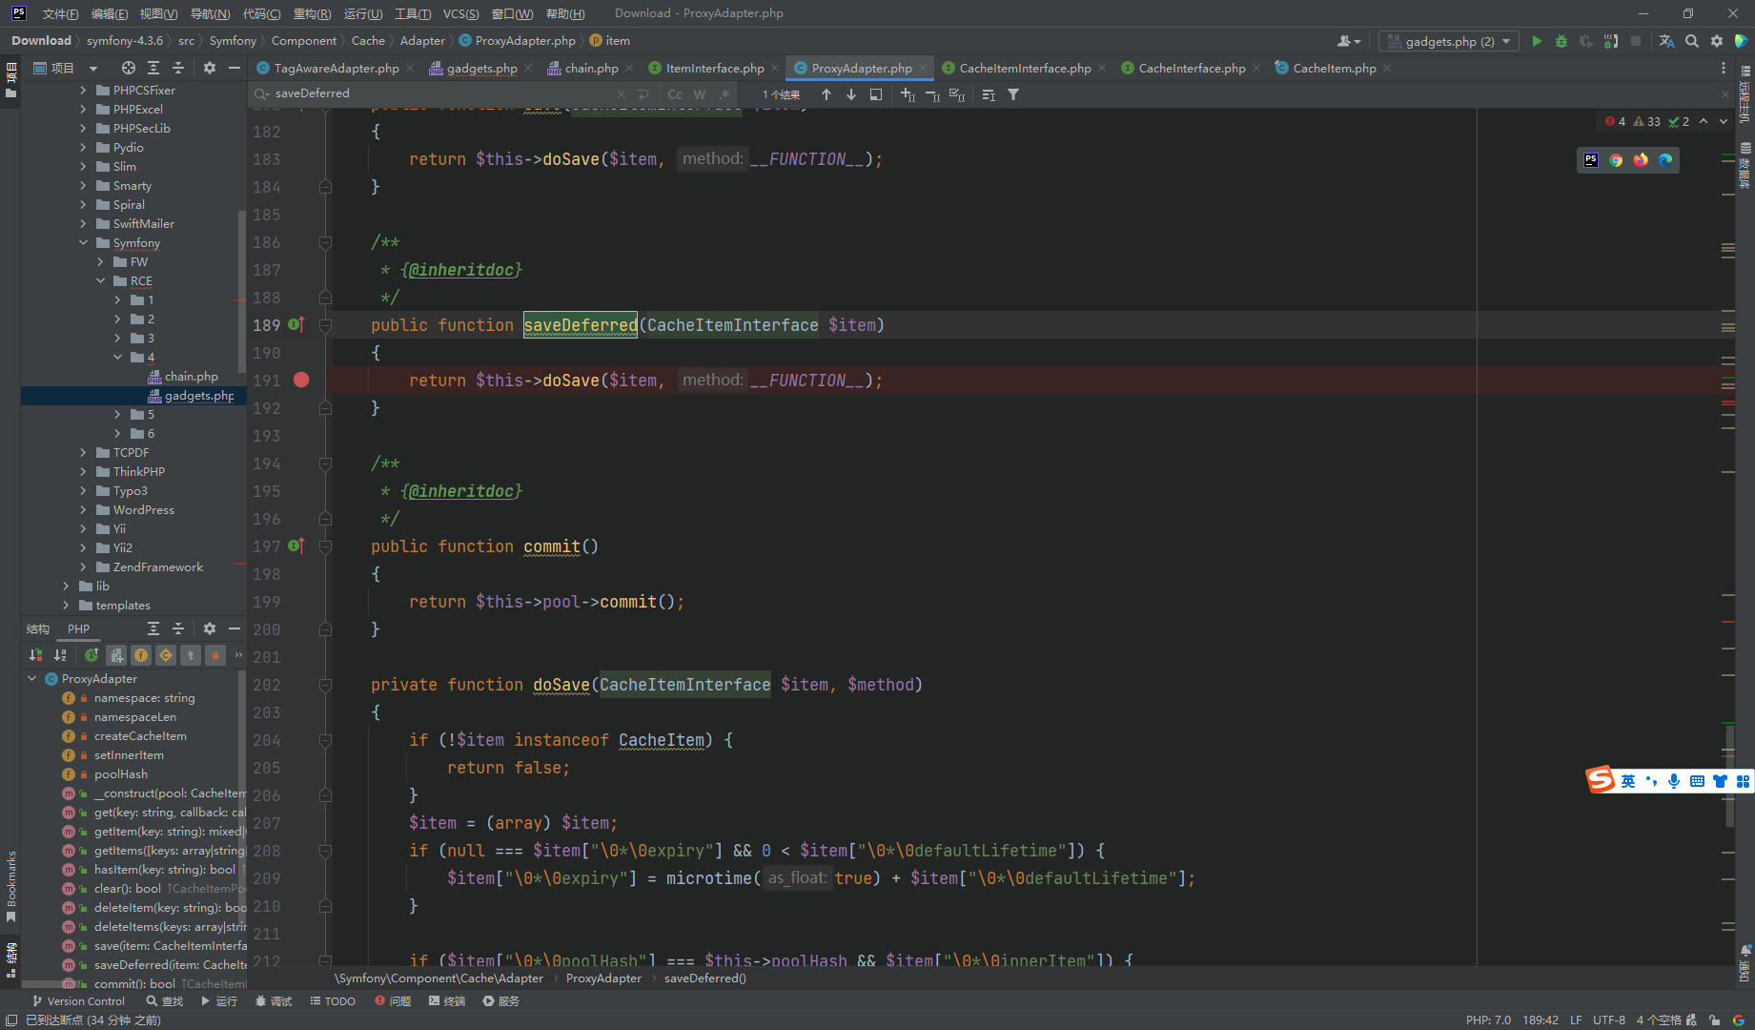Screen dimensions: 1755x1030
Task: Collapse the Symfony folder in project tree
Action: (x=83, y=242)
